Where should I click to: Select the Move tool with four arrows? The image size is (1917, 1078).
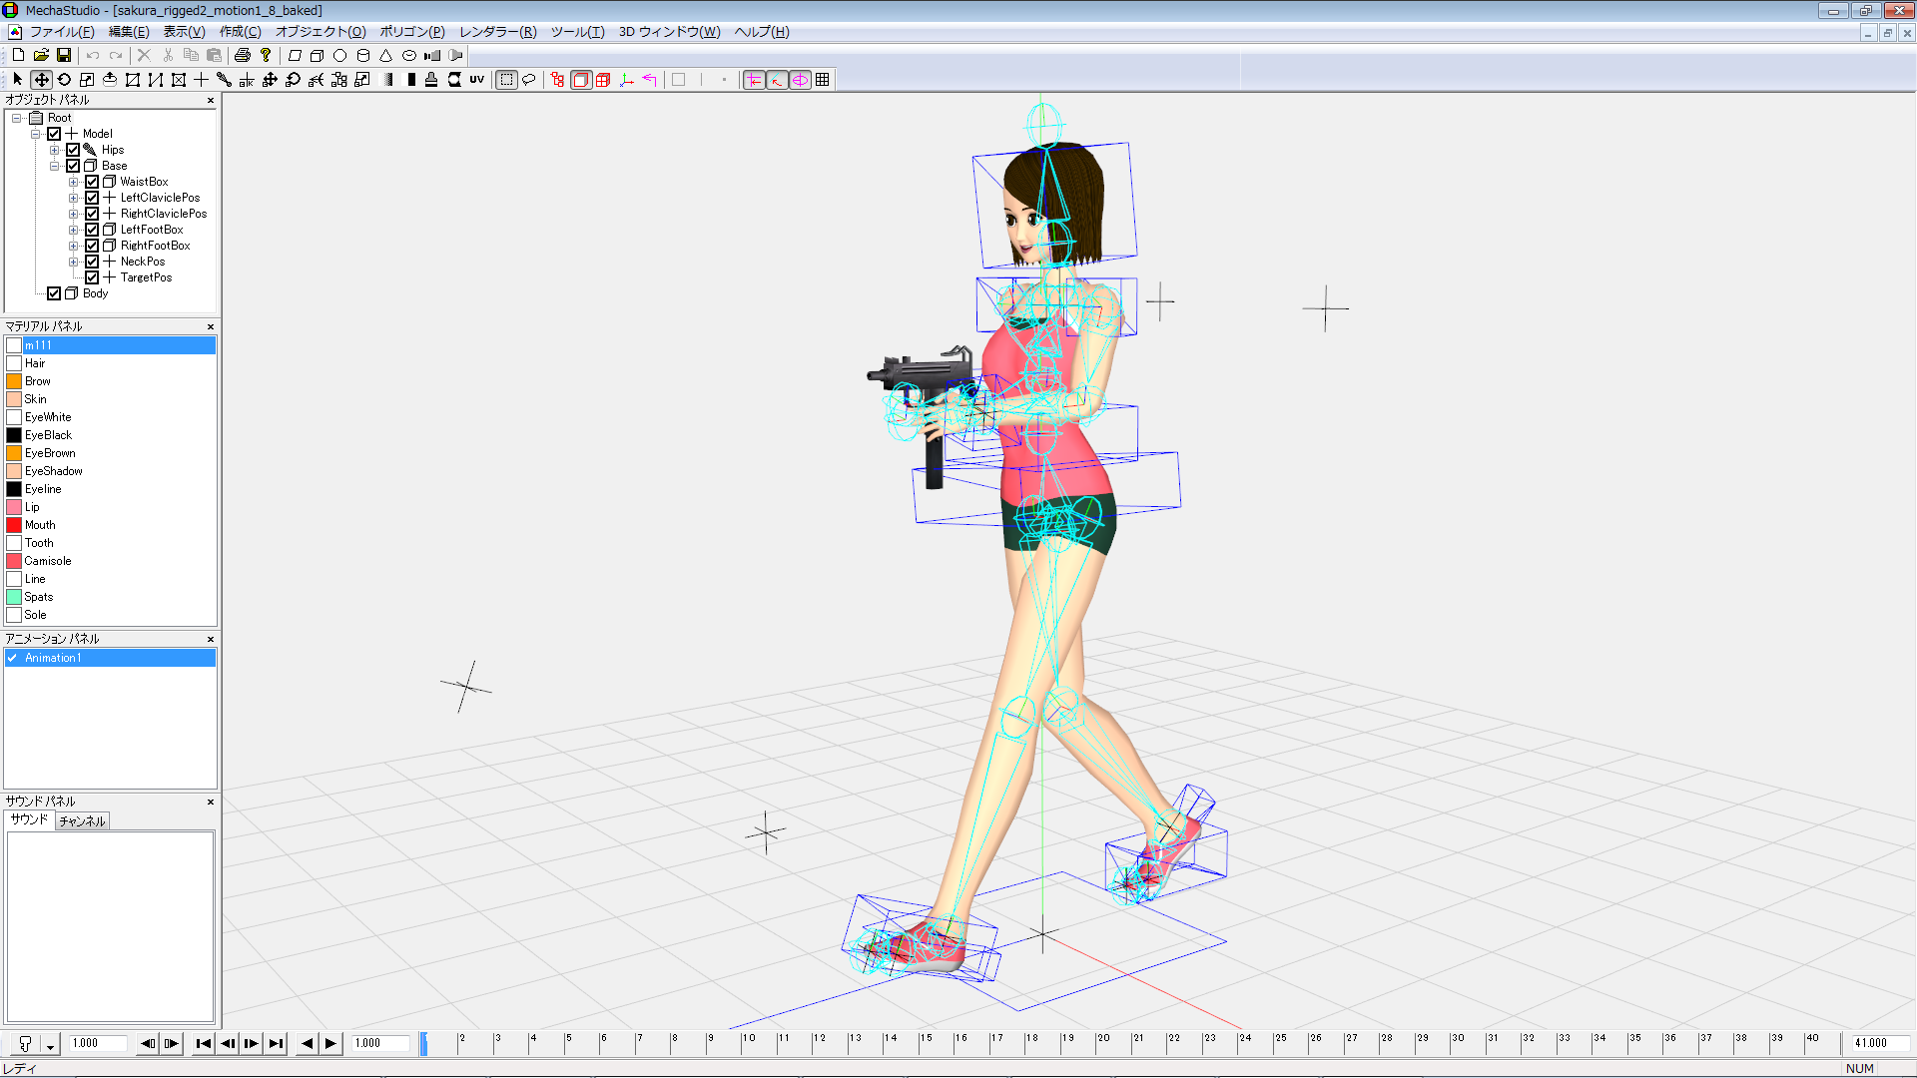coord(41,80)
